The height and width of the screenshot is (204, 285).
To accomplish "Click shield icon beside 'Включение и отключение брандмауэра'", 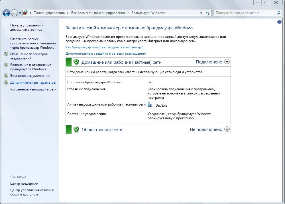I will (x=6, y=65).
